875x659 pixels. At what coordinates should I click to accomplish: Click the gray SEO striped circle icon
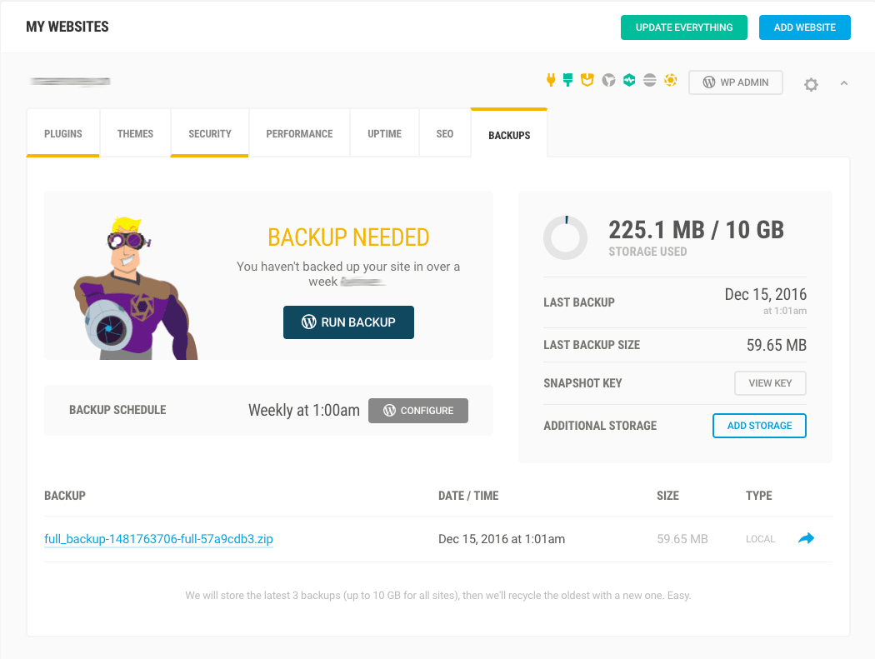(649, 80)
